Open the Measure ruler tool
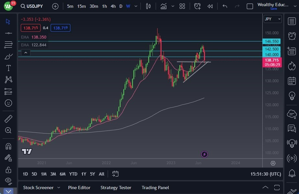 point(8,119)
